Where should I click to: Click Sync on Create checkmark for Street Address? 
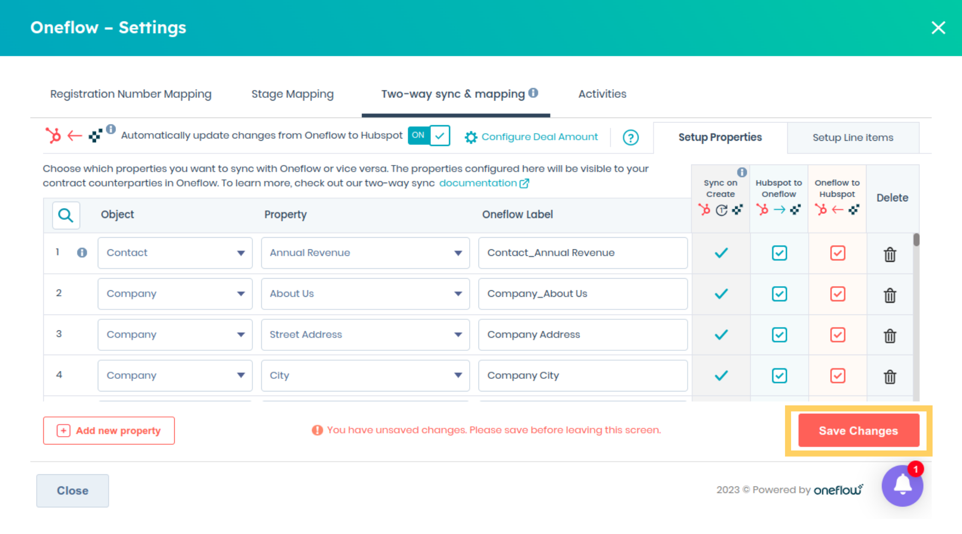pos(721,335)
